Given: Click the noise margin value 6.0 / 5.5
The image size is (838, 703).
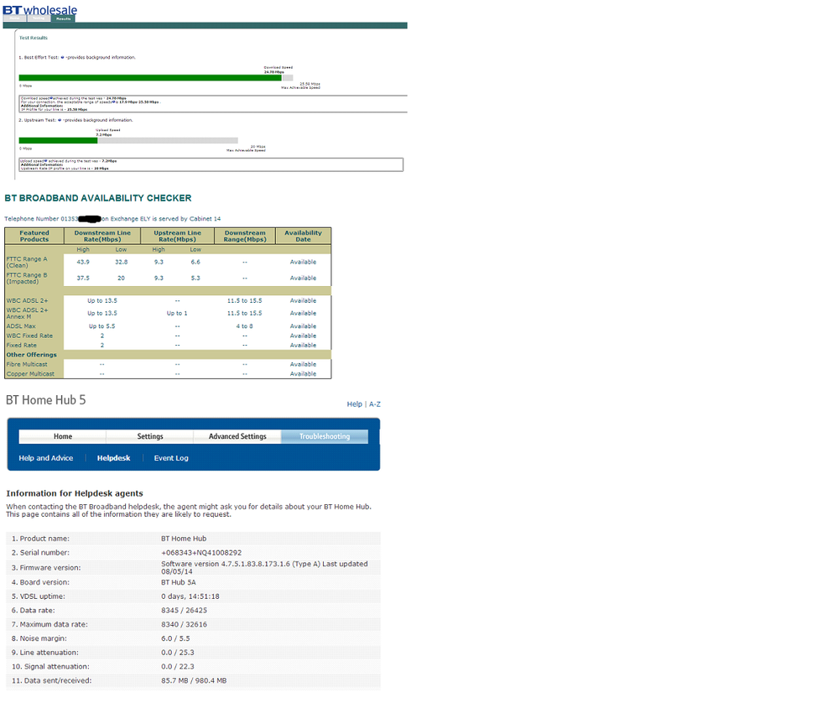Looking at the screenshot, I should coord(175,639).
